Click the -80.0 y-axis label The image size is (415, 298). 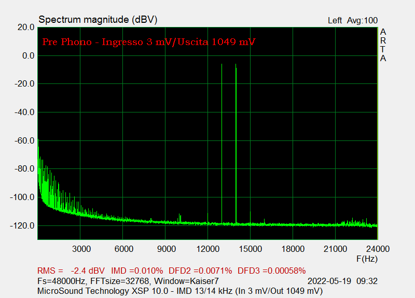point(24,169)
